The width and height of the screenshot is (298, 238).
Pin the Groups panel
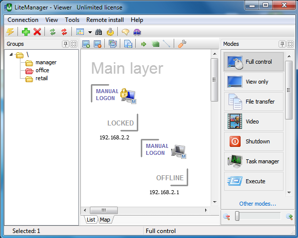[65, 44]
